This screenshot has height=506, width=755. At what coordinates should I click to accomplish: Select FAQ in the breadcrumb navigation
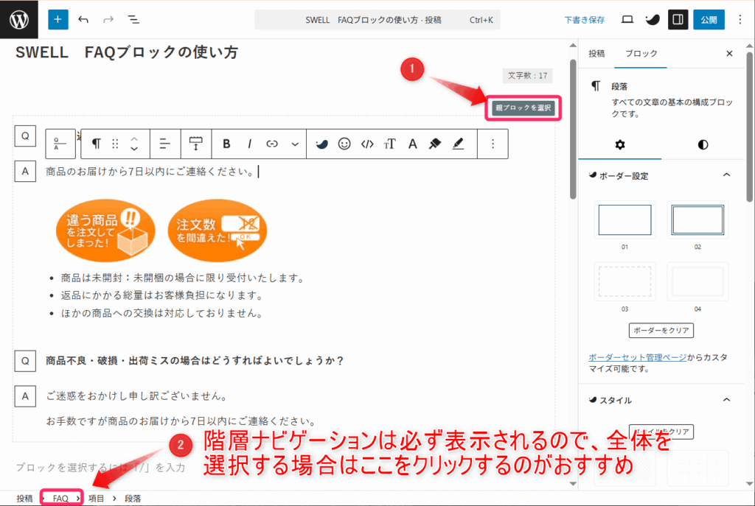click(61, 499)
